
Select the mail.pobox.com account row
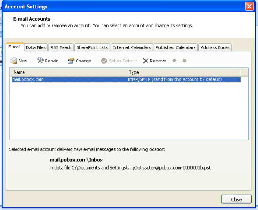[x=126, y=79]
